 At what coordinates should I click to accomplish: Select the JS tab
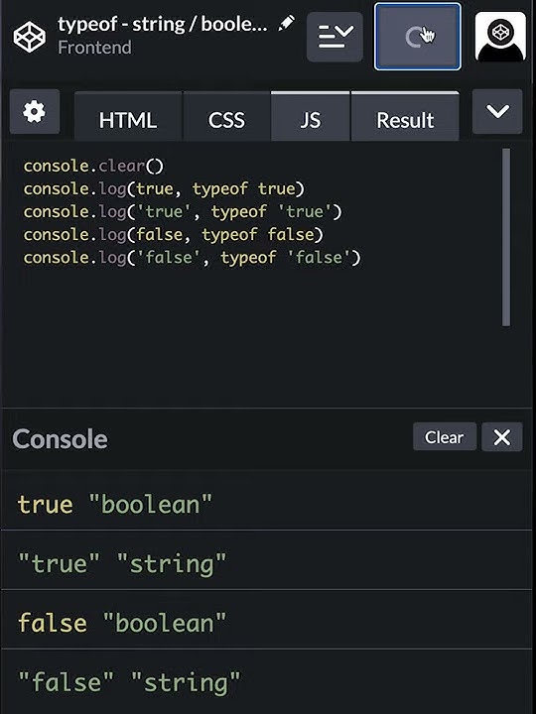pos(310,118)
